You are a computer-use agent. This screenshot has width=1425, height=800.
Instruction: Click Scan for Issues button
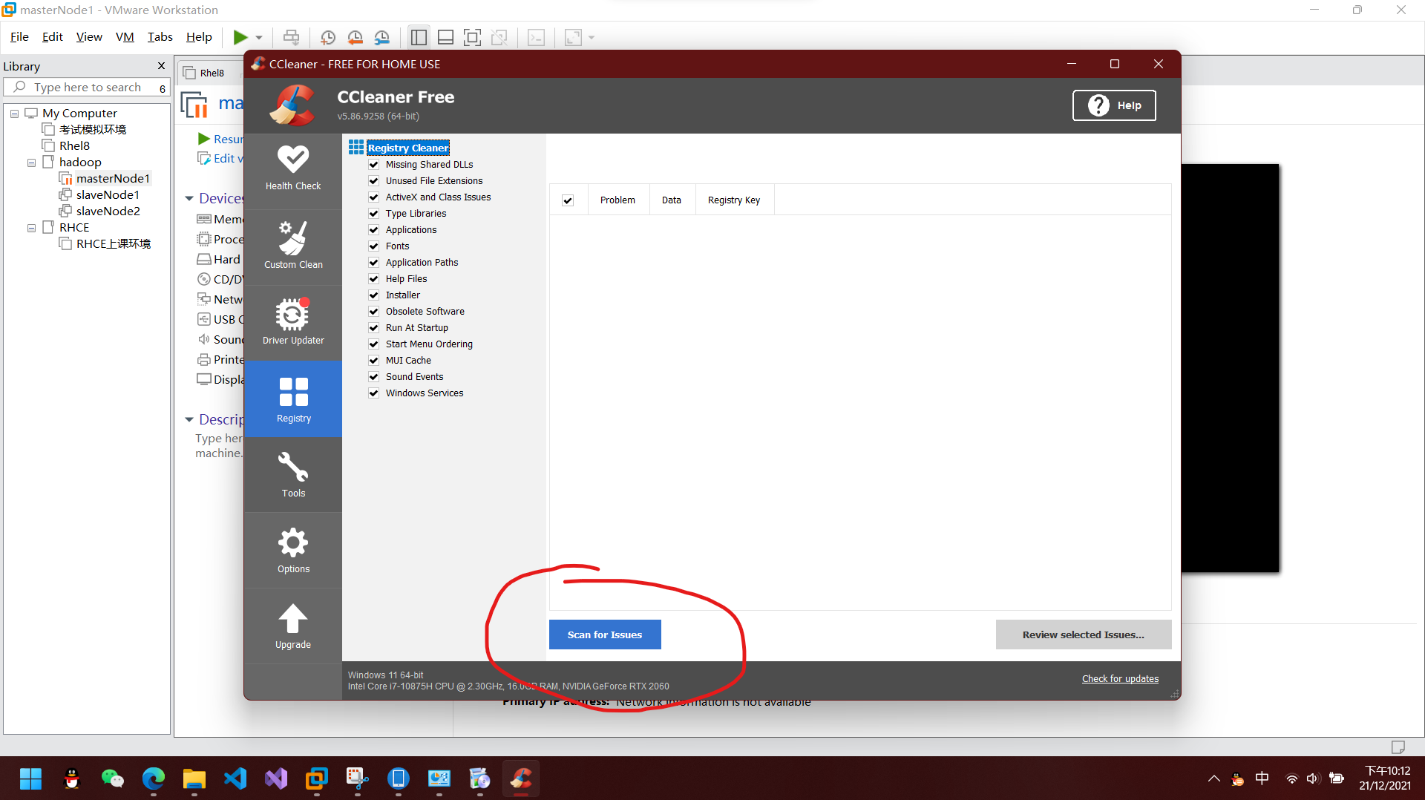tap(605, 635)
